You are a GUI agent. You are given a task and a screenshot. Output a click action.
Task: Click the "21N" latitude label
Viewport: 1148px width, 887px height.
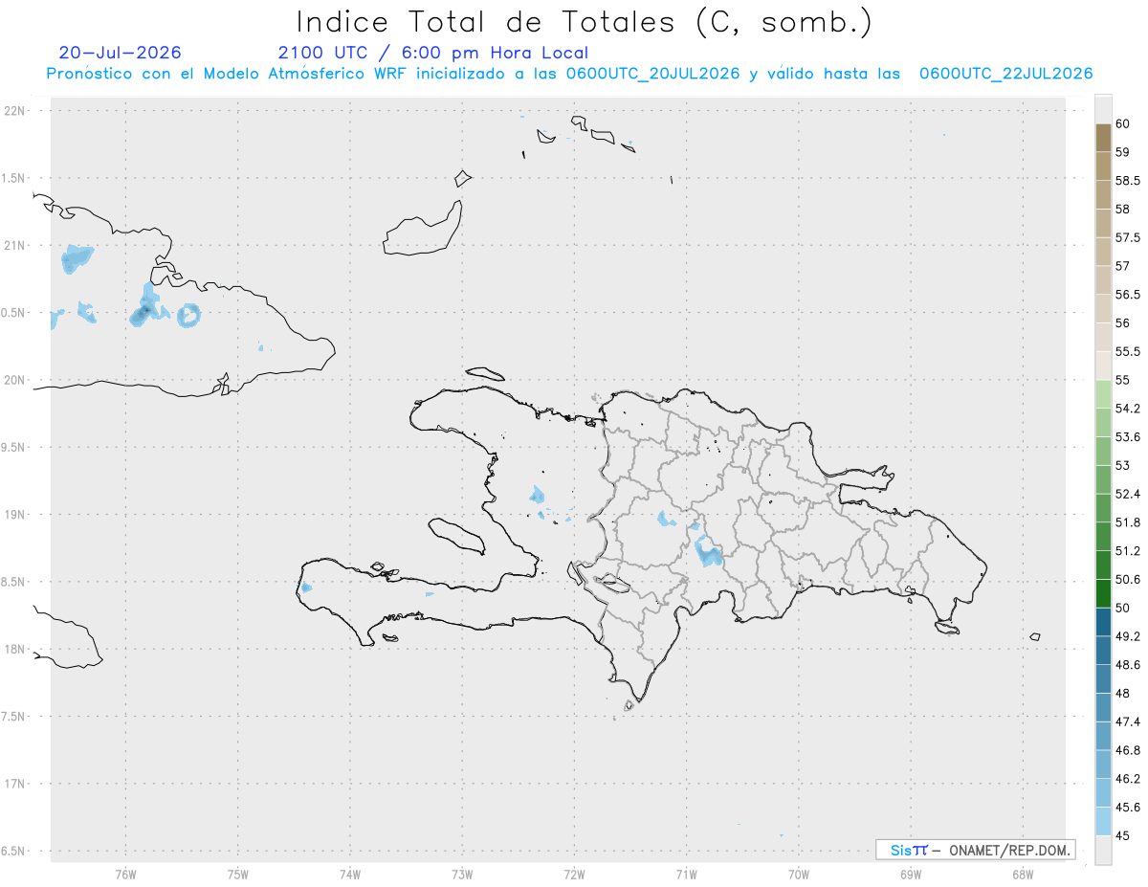(x=16, y=245)
